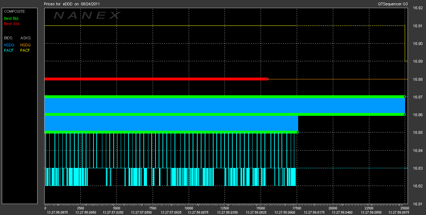Click the BIDS: column heading
The height and width of the screenshot is (215, 426).
[x=8, y=38]
